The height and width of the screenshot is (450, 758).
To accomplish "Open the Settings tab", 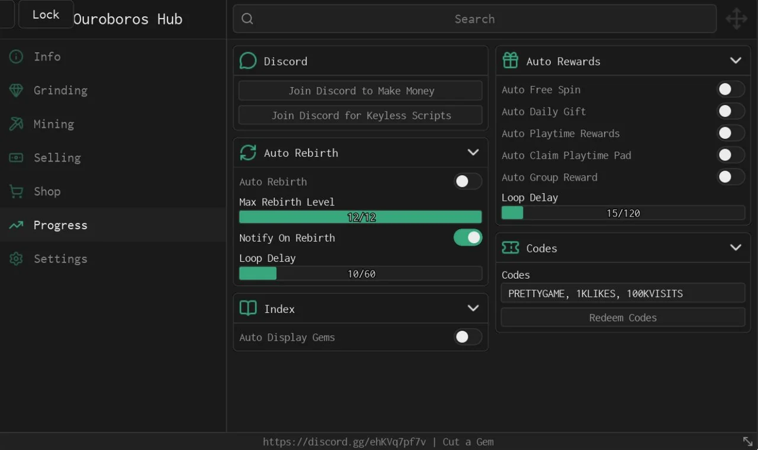I will tap(113, 259).
